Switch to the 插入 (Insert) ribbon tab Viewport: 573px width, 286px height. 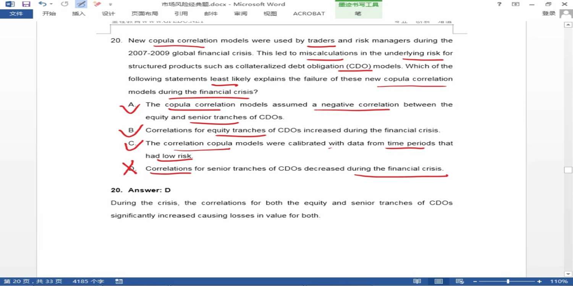[79, 14]
